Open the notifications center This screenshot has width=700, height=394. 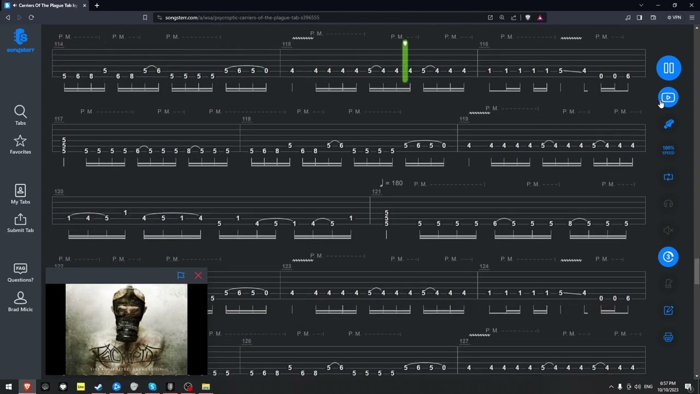coord(689,387)
